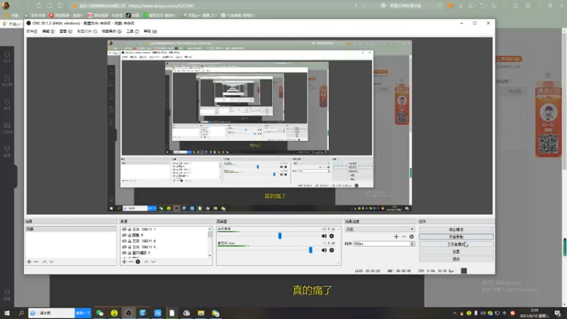The image size is (567, 319).
Task: Open transition properties gear icon
Action: click(x=412, y=237)
